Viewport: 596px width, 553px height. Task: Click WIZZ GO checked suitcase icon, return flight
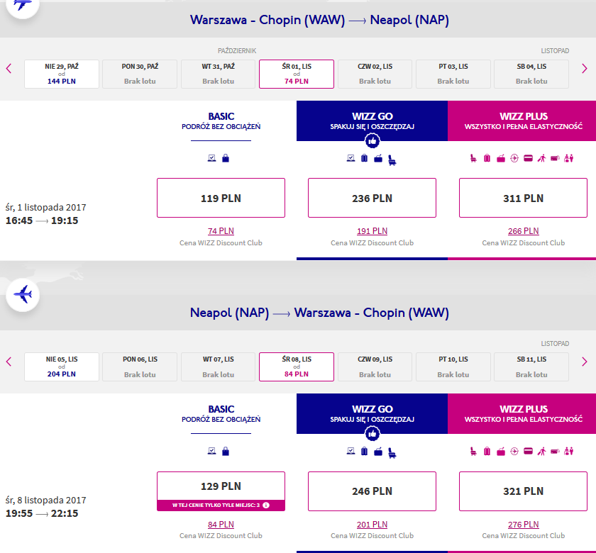pyautogui.click(x=364, y=451)
